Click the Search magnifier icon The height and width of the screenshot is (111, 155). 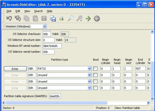(x=71, y=18)
